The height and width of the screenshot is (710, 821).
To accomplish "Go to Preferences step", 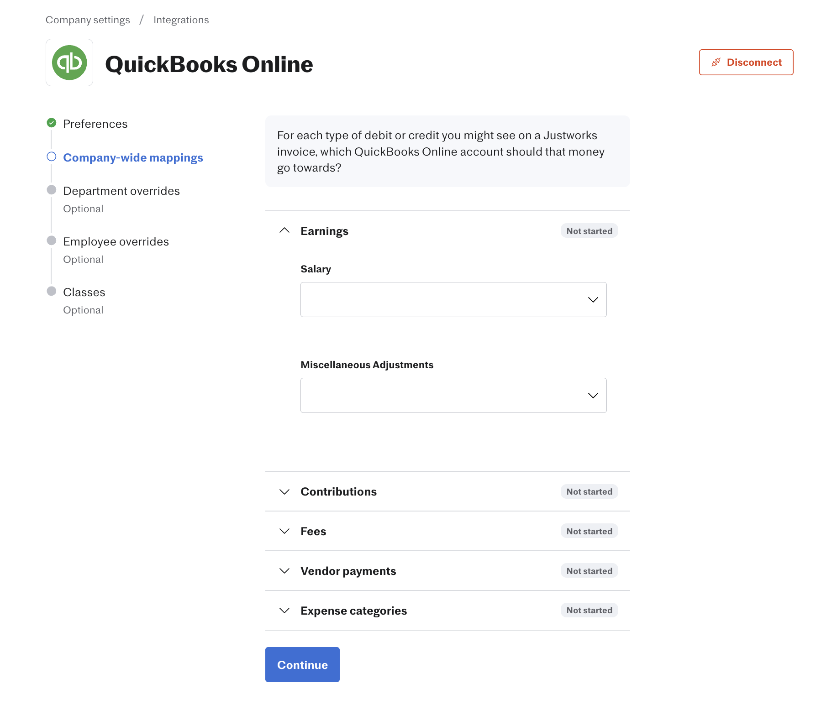I will click(x=95, y=124).
